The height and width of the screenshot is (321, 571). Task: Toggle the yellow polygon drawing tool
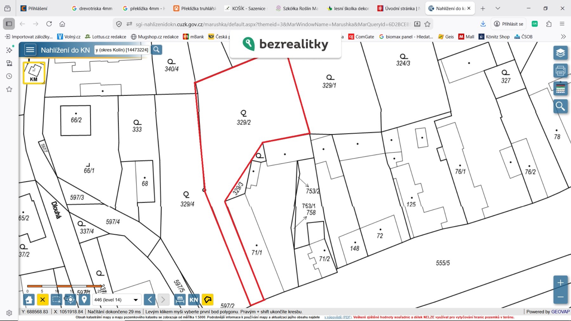point(208,299)
